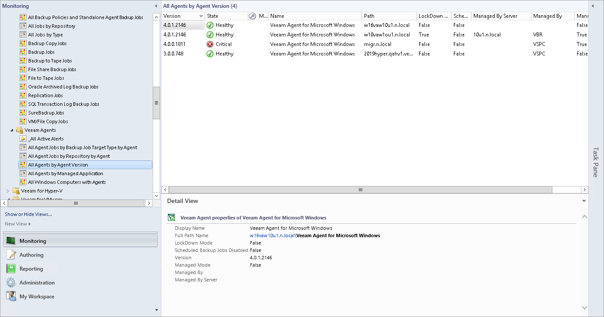Image resolution: width=604 pixels, height=317 pixels.
Task: Click the maintenance mode wrench column icon
Action: (253, 16)
